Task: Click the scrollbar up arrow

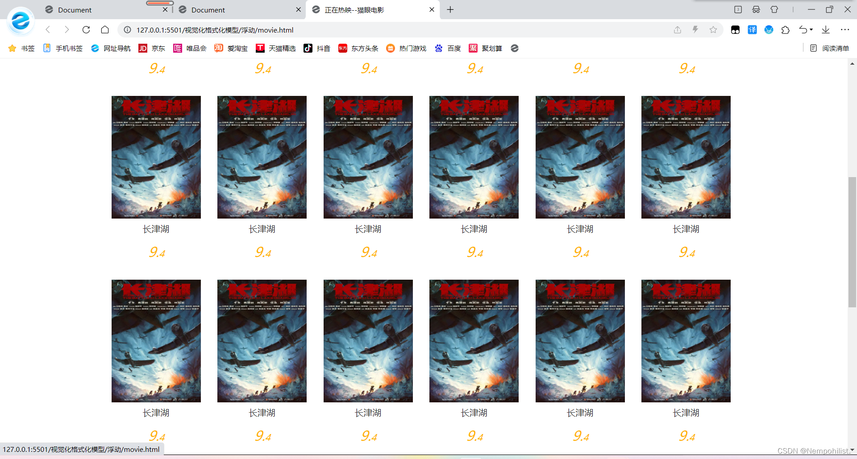Action: tap(852, 64)
